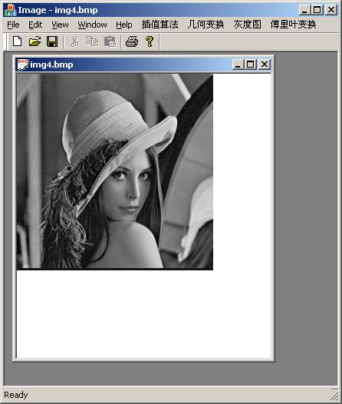The width and height of the screenshot is (342, 404).
Task: Open the View menu
Action: [60, 25]
